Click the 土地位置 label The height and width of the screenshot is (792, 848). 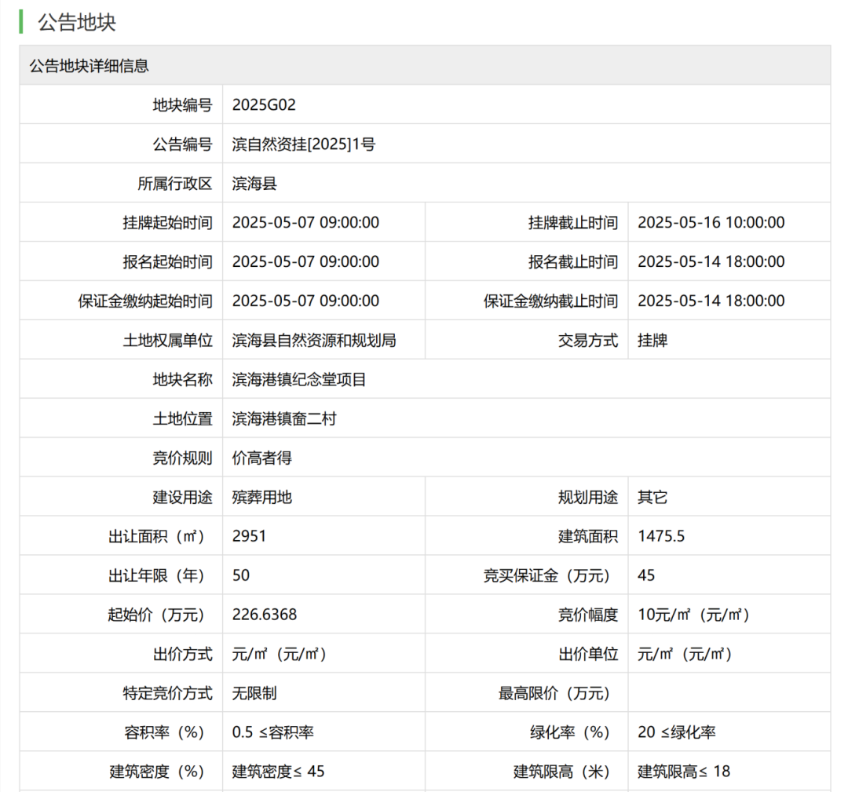182,419
